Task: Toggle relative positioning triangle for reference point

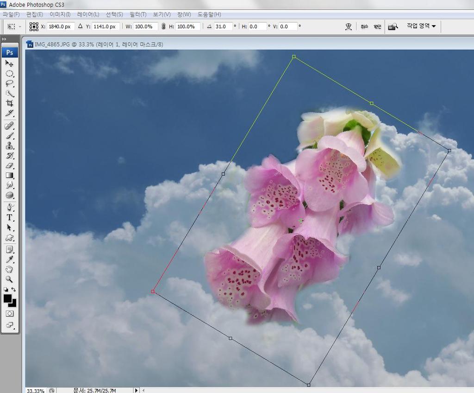Action: click(80, 26)
